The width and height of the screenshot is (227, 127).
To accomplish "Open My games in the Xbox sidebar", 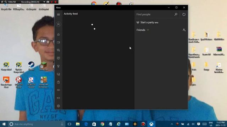I will click(x=58, y=42).
